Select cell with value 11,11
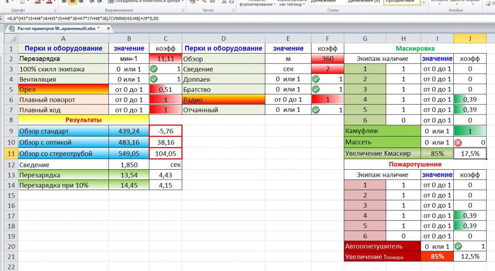The width and height of the screenshot is (495, 271). coord(165,59)
